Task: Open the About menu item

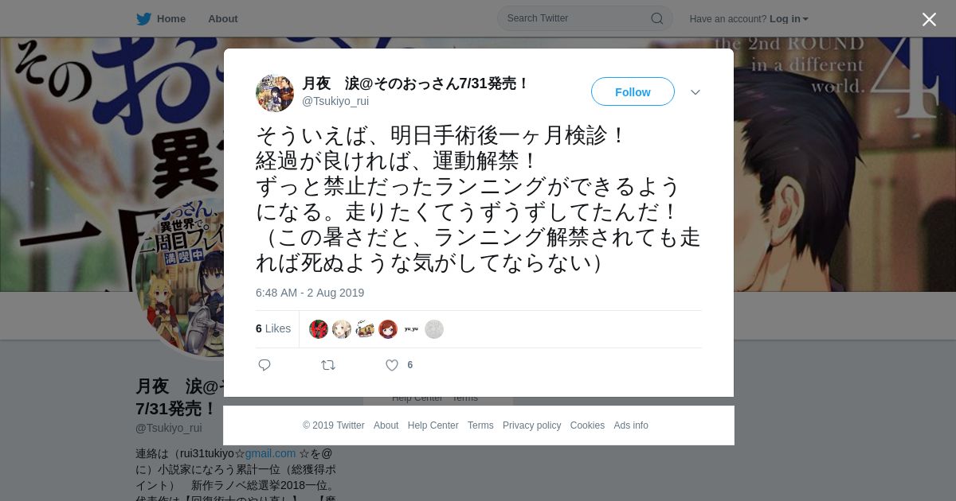Action: coord(223,19)
